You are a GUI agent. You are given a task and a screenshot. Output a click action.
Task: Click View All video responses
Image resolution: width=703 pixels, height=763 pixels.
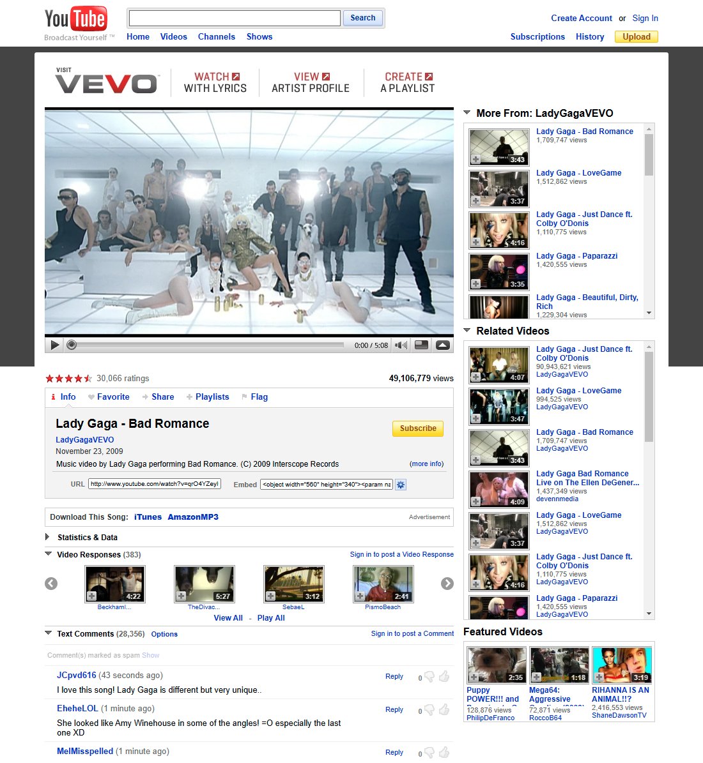click(228, 618)
